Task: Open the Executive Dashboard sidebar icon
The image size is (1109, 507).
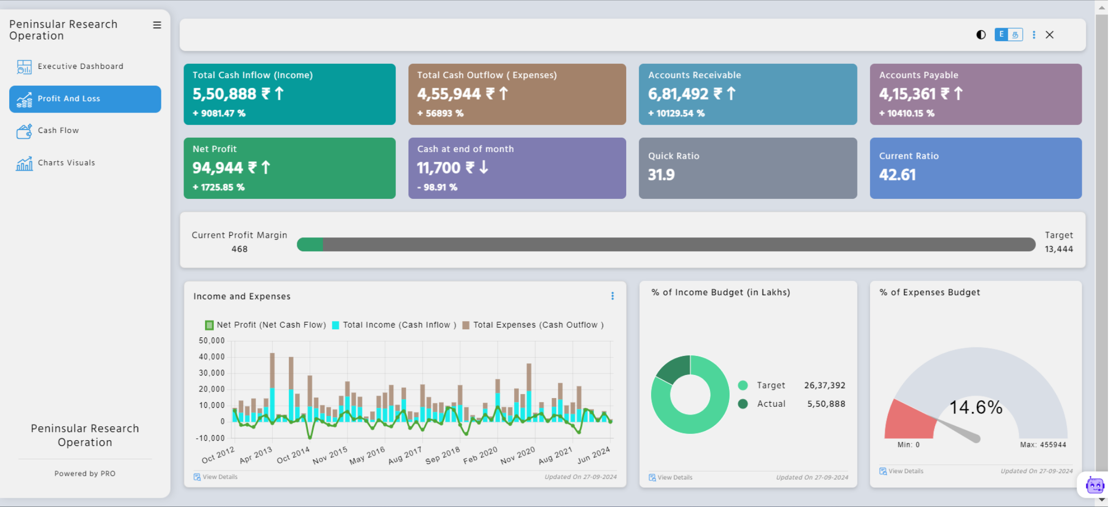Action: 24,66
